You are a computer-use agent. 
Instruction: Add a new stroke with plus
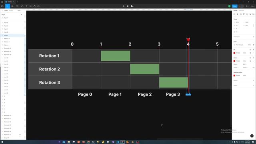[x=254, y=58]
